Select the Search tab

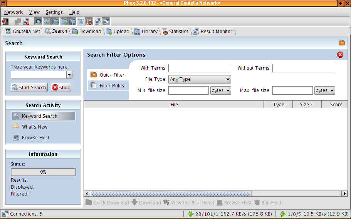click(x=56, y=31)
